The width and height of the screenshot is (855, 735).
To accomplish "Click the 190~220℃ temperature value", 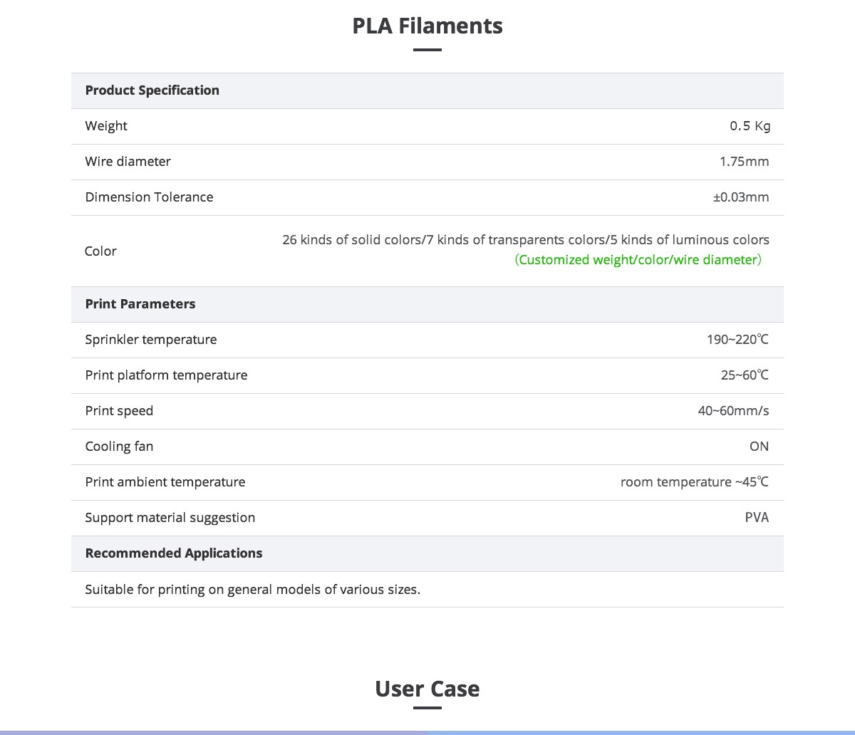I will [738, 340].
